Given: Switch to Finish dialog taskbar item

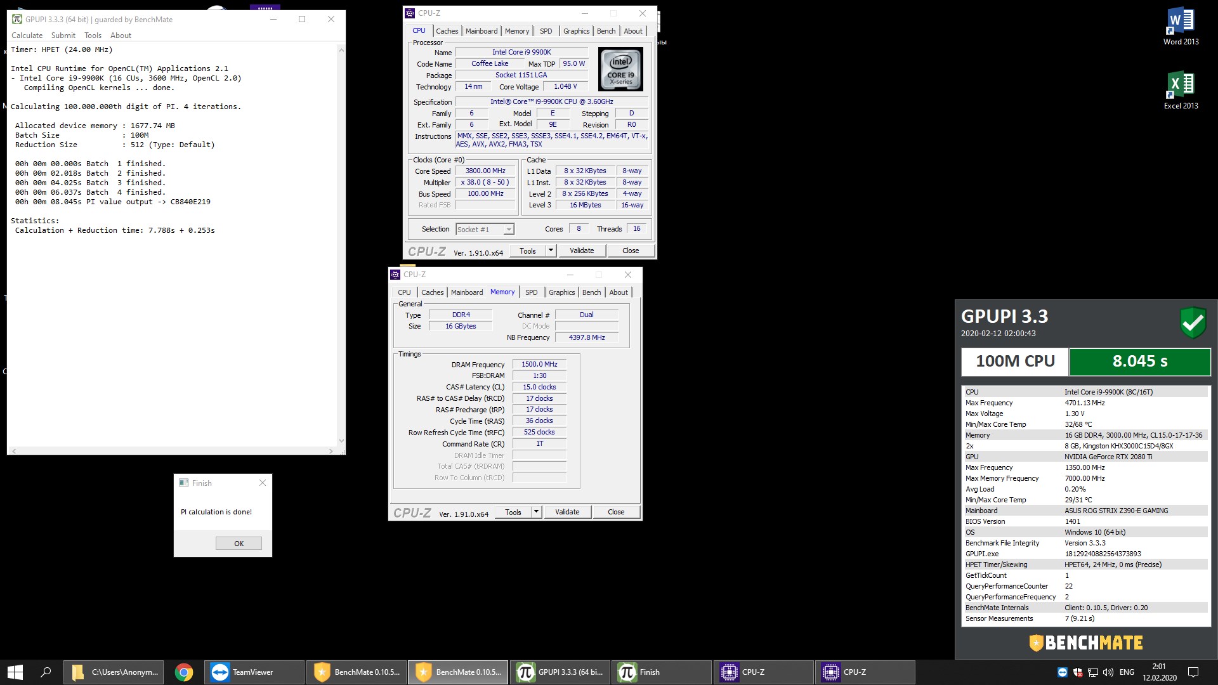Looking at the screenshot, I should click(x=662, y=672).
